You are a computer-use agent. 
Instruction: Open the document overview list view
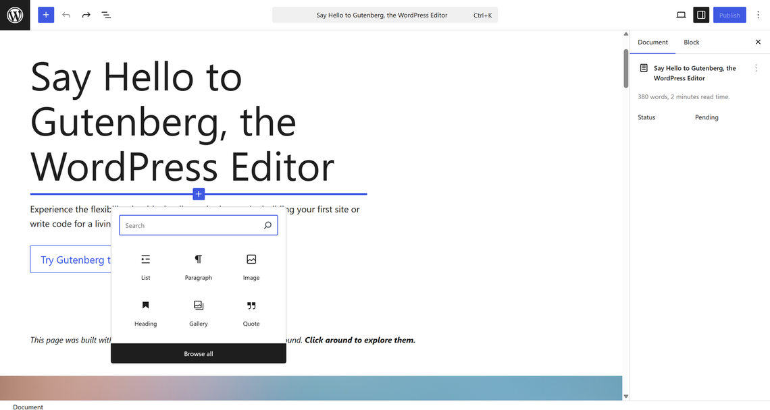106,16
